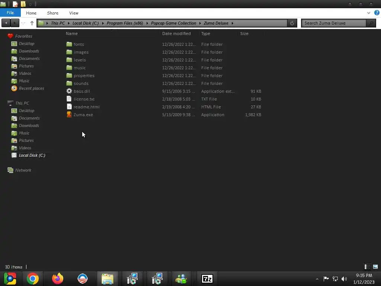Select the Zuma.exe application icon

(x=69, y=114)
